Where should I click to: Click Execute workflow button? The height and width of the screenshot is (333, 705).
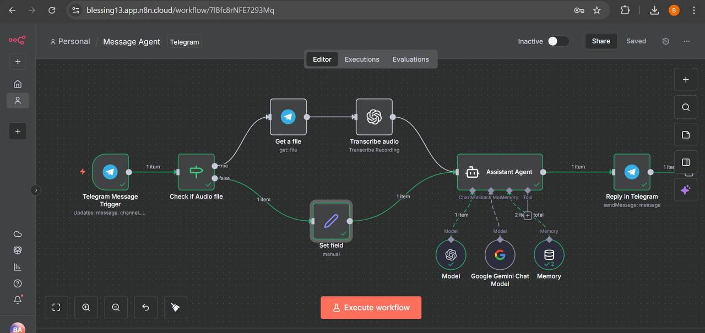coord(371,308)
